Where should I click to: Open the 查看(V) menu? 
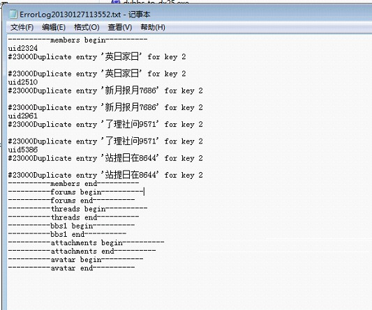click(120, 27)
